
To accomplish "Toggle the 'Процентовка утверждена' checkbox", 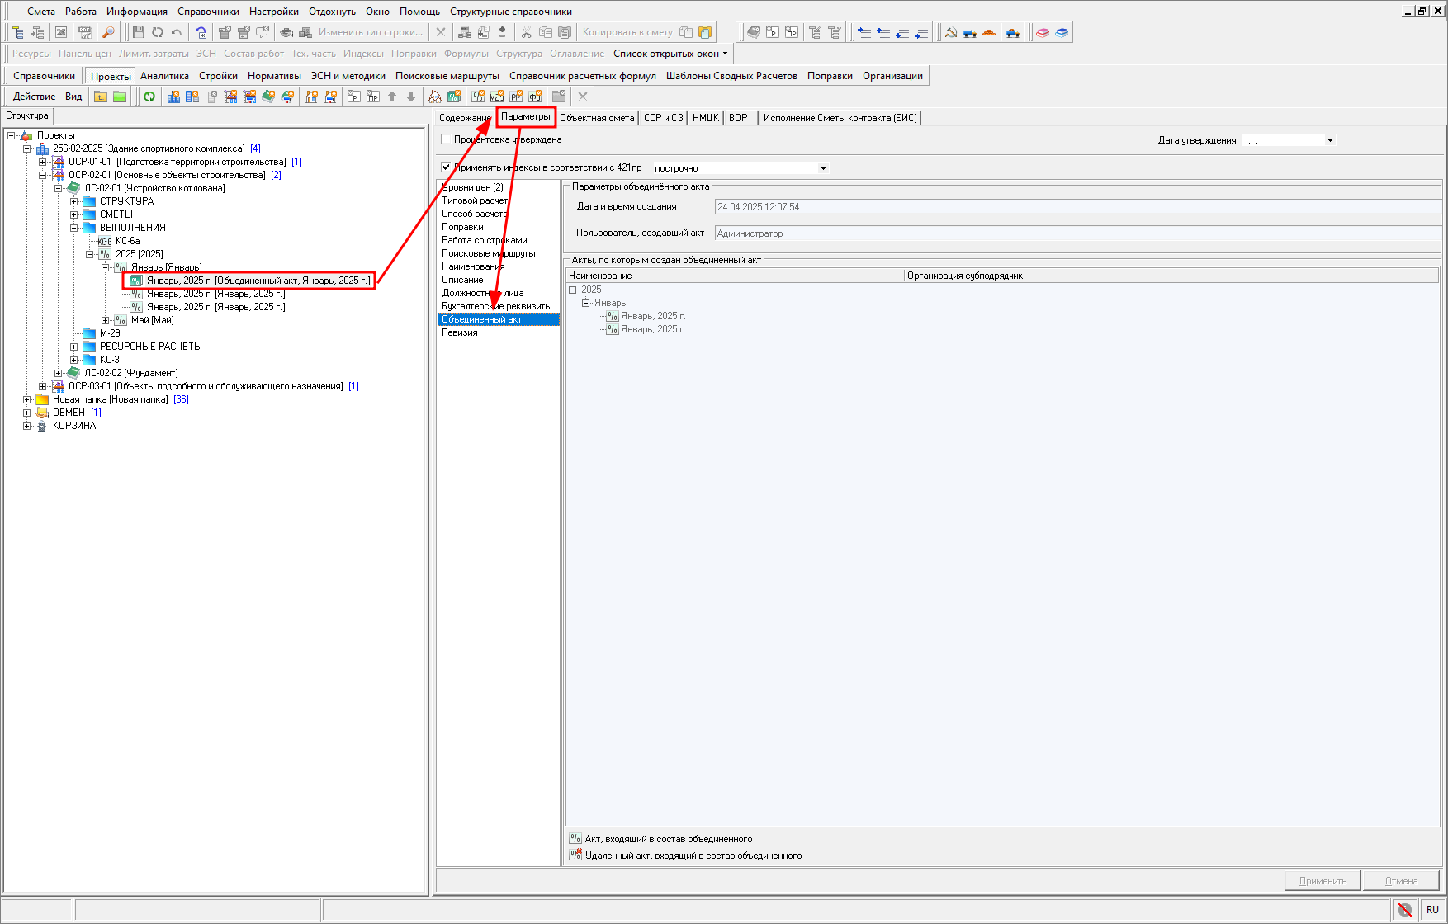I will 447,139.
